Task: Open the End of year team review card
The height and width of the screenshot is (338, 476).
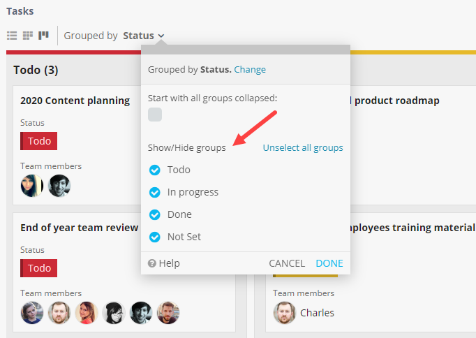Action: 78,228
